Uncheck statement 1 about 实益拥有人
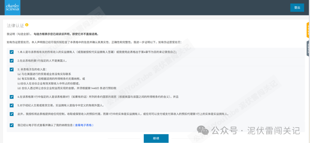 (12, 52)
